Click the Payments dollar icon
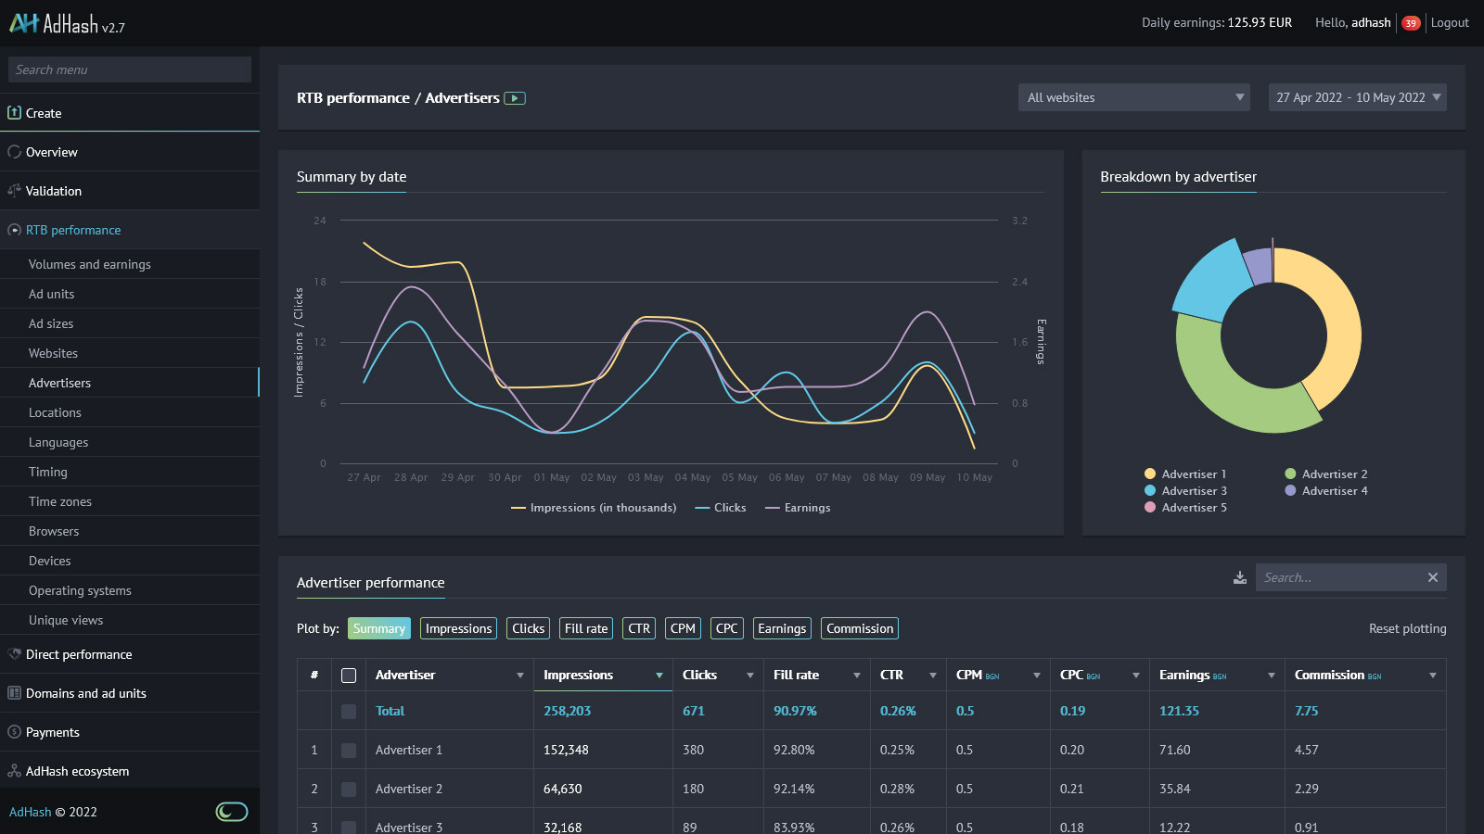Screen dimensions: 1484x834 pyautogui.click(x=14, y=732)
